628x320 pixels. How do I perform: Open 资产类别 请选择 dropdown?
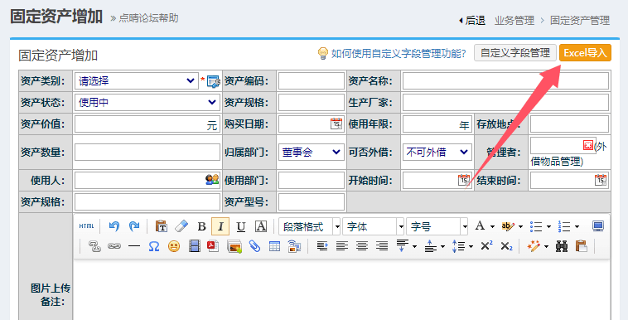[136, 81]
